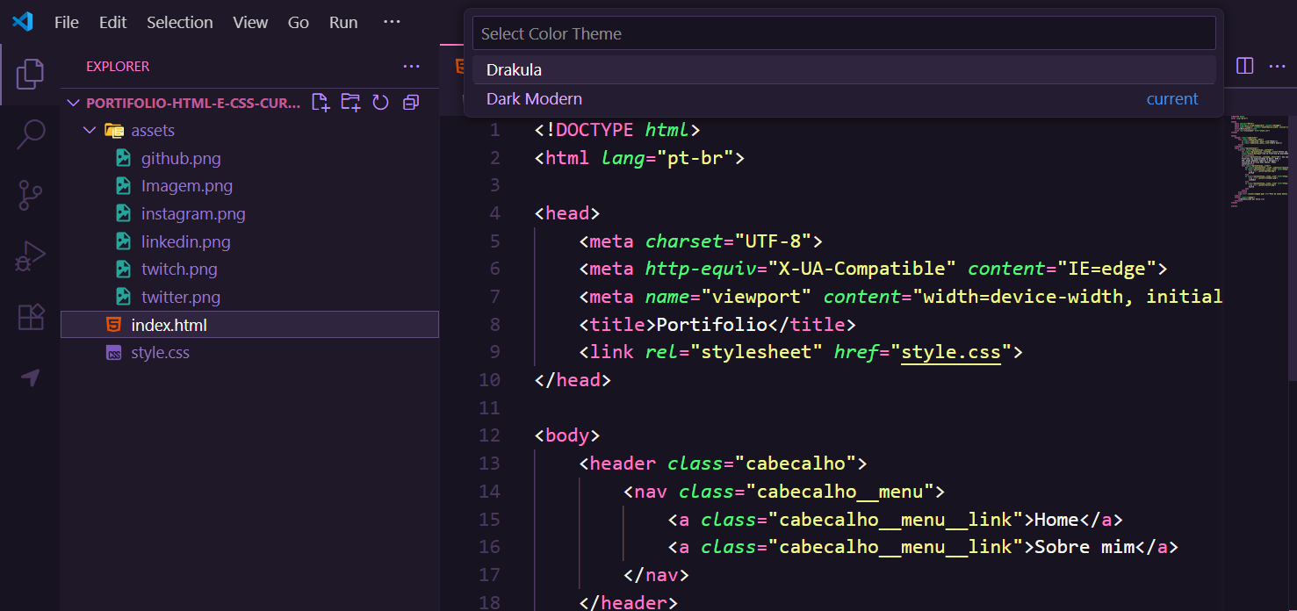Select index.html in the file tree
Viewport: 1297px width, 611px height.
pyautogui.click(x=249, y=325)
